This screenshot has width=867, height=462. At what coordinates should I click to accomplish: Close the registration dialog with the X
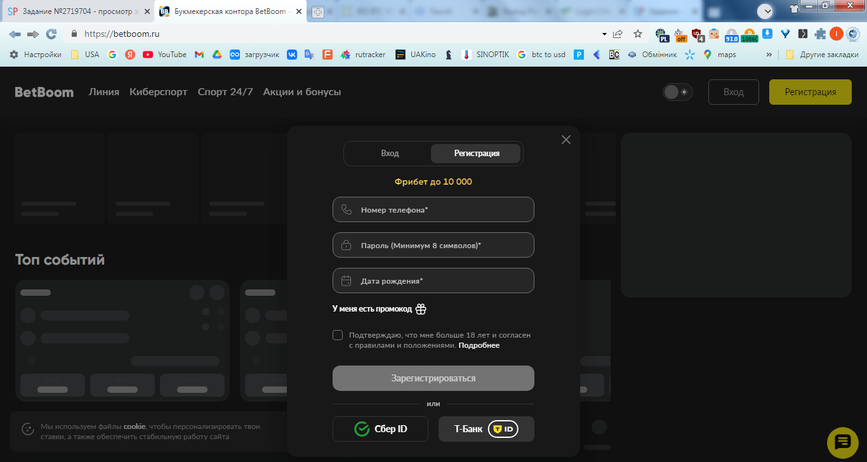pyautogui.click(x=566, y=140)
